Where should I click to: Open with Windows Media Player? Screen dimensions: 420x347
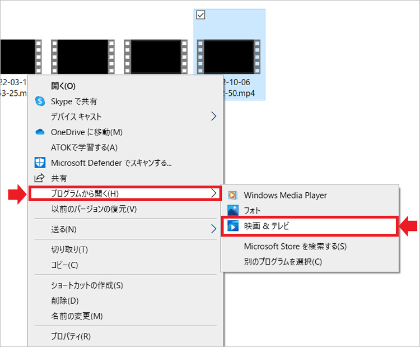(310, 195)
